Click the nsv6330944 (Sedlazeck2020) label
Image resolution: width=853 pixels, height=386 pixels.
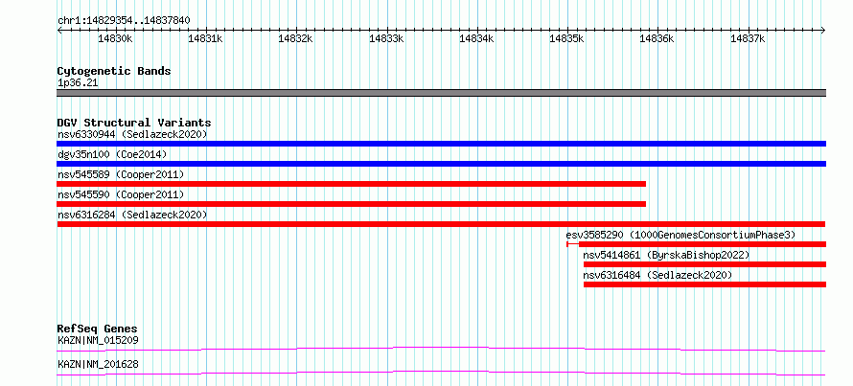tap(132, 134)
